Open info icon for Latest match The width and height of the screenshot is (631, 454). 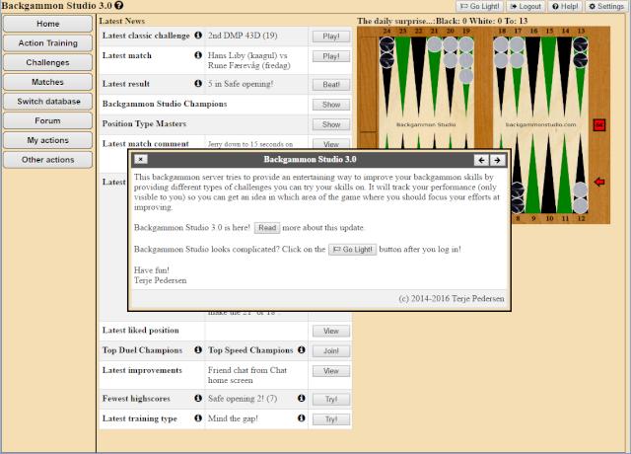(x=198, y=55)
